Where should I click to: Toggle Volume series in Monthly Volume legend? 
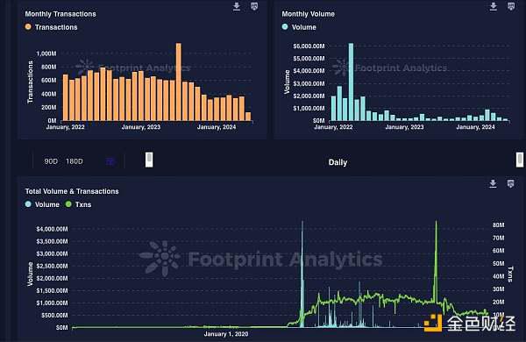point(299,27)
